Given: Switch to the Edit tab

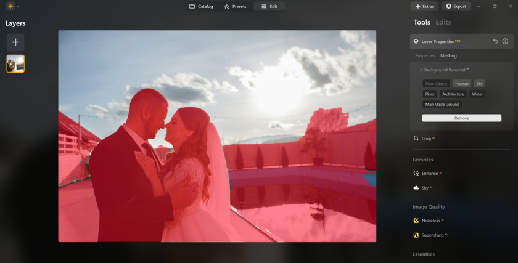Looking at the screenshot, I should click(x=269, y=6).
